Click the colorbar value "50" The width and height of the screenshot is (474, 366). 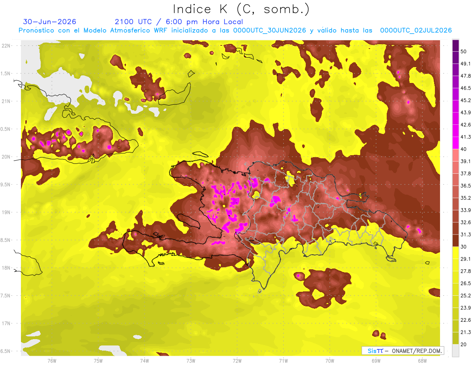463,51
